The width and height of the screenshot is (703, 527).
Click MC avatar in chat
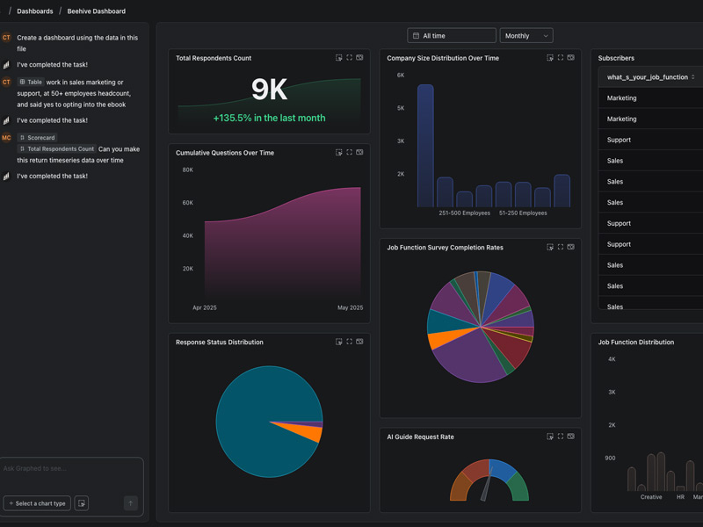click(x=6, y=138)
